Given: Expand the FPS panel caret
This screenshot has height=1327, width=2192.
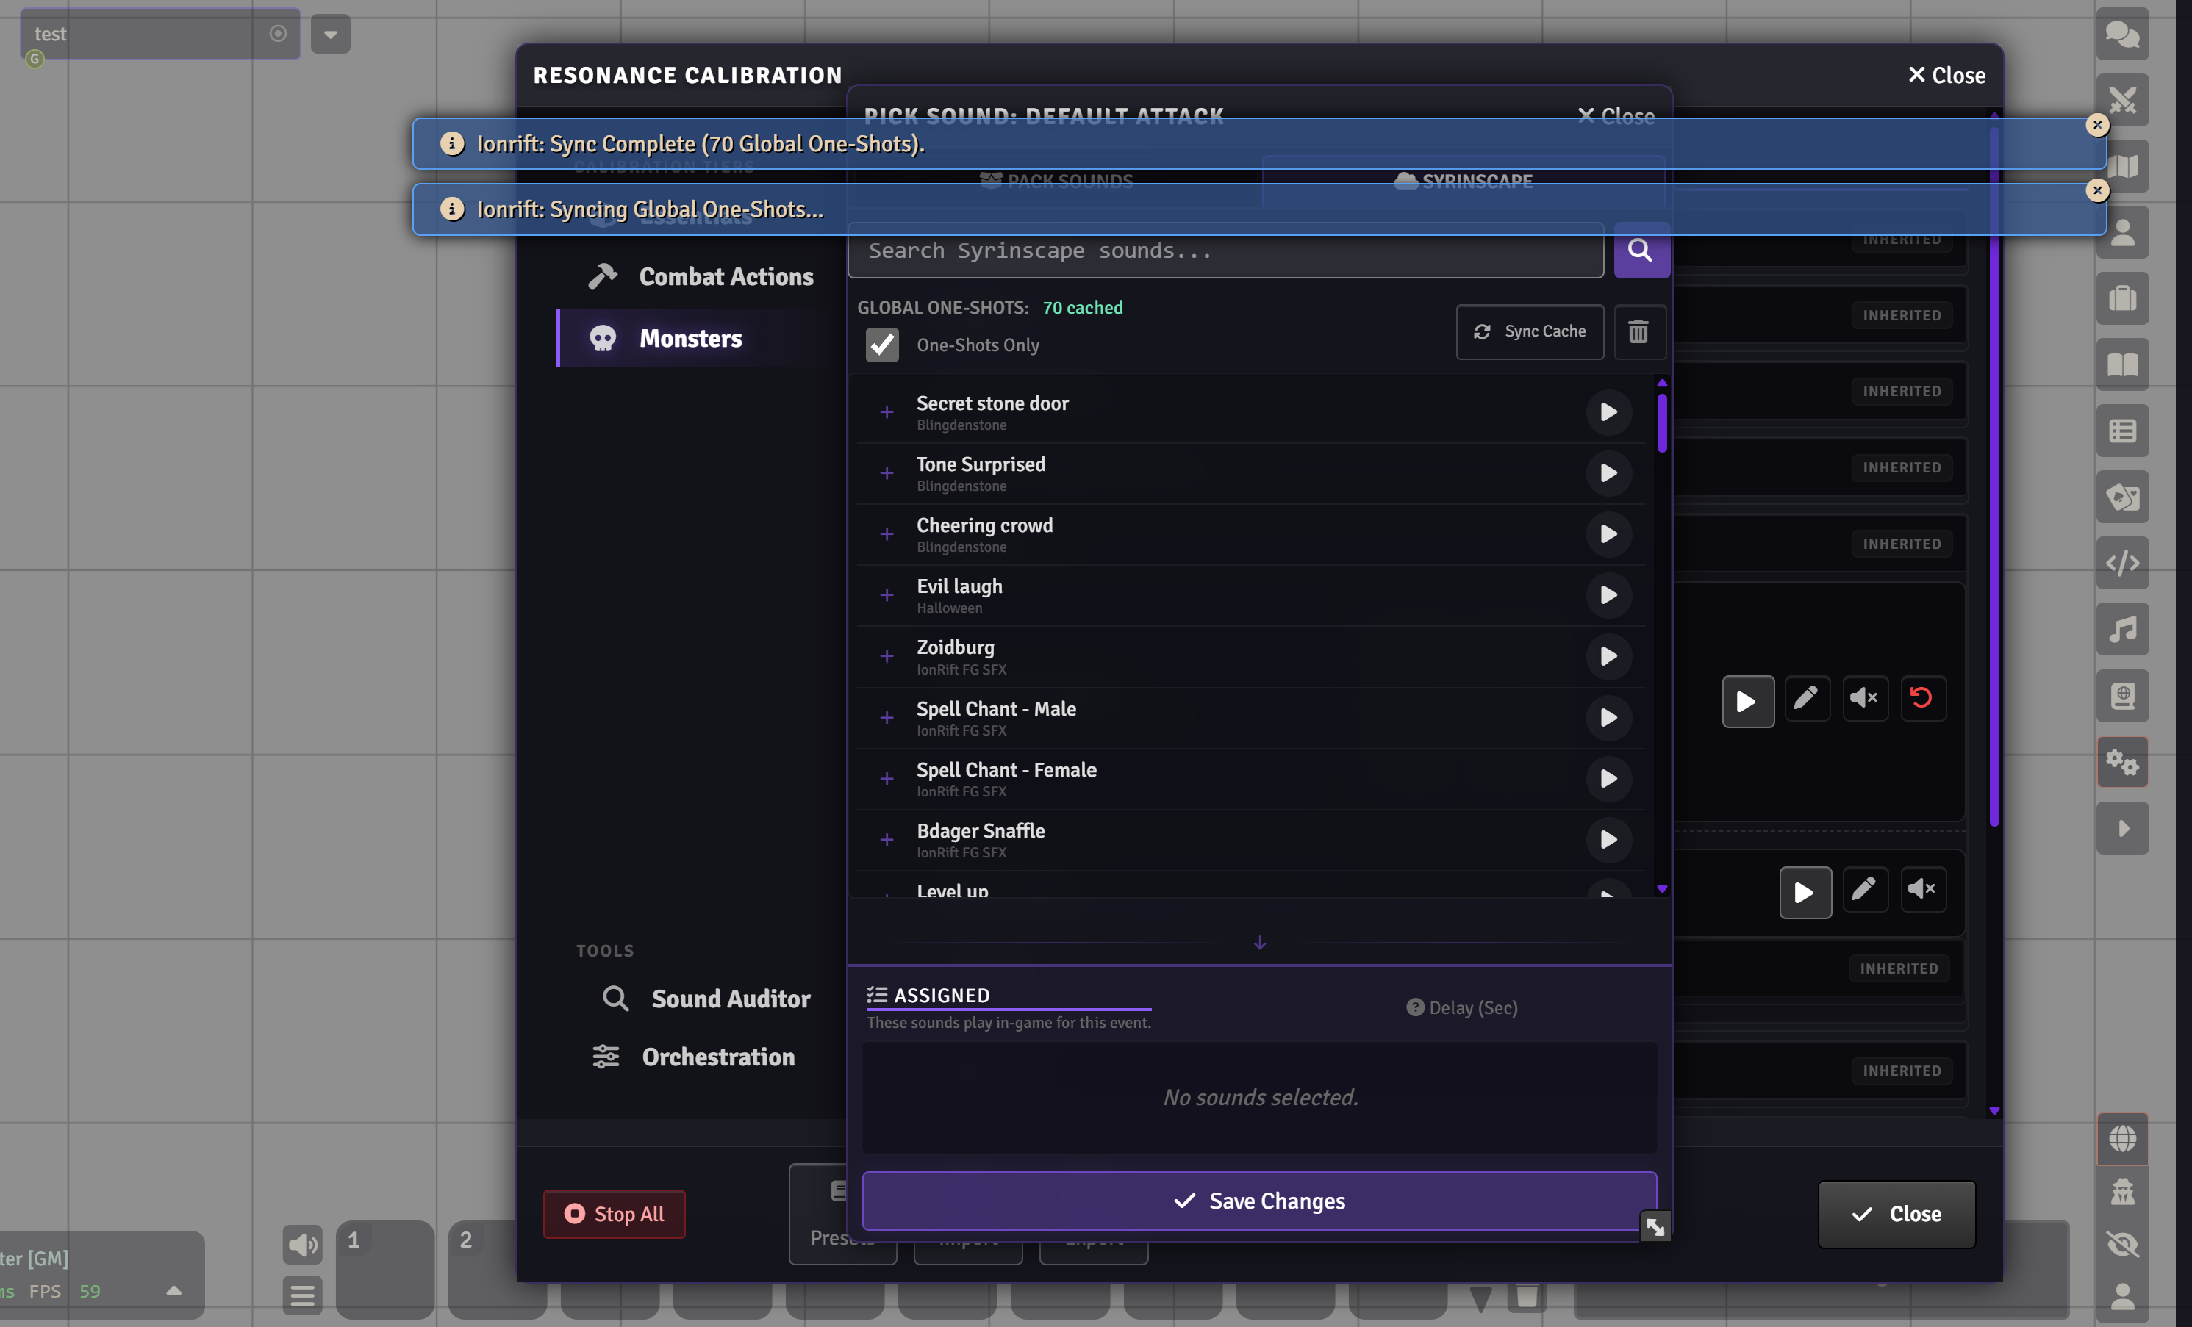Looking at the screenshot, I should pyautogui.click(x=173, y=1292).
